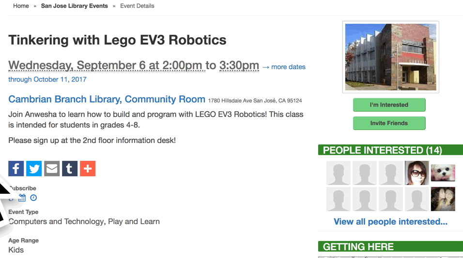Open San Jose Library Events breadcrumb
The image size is (463, 258).
coord(74,6)
